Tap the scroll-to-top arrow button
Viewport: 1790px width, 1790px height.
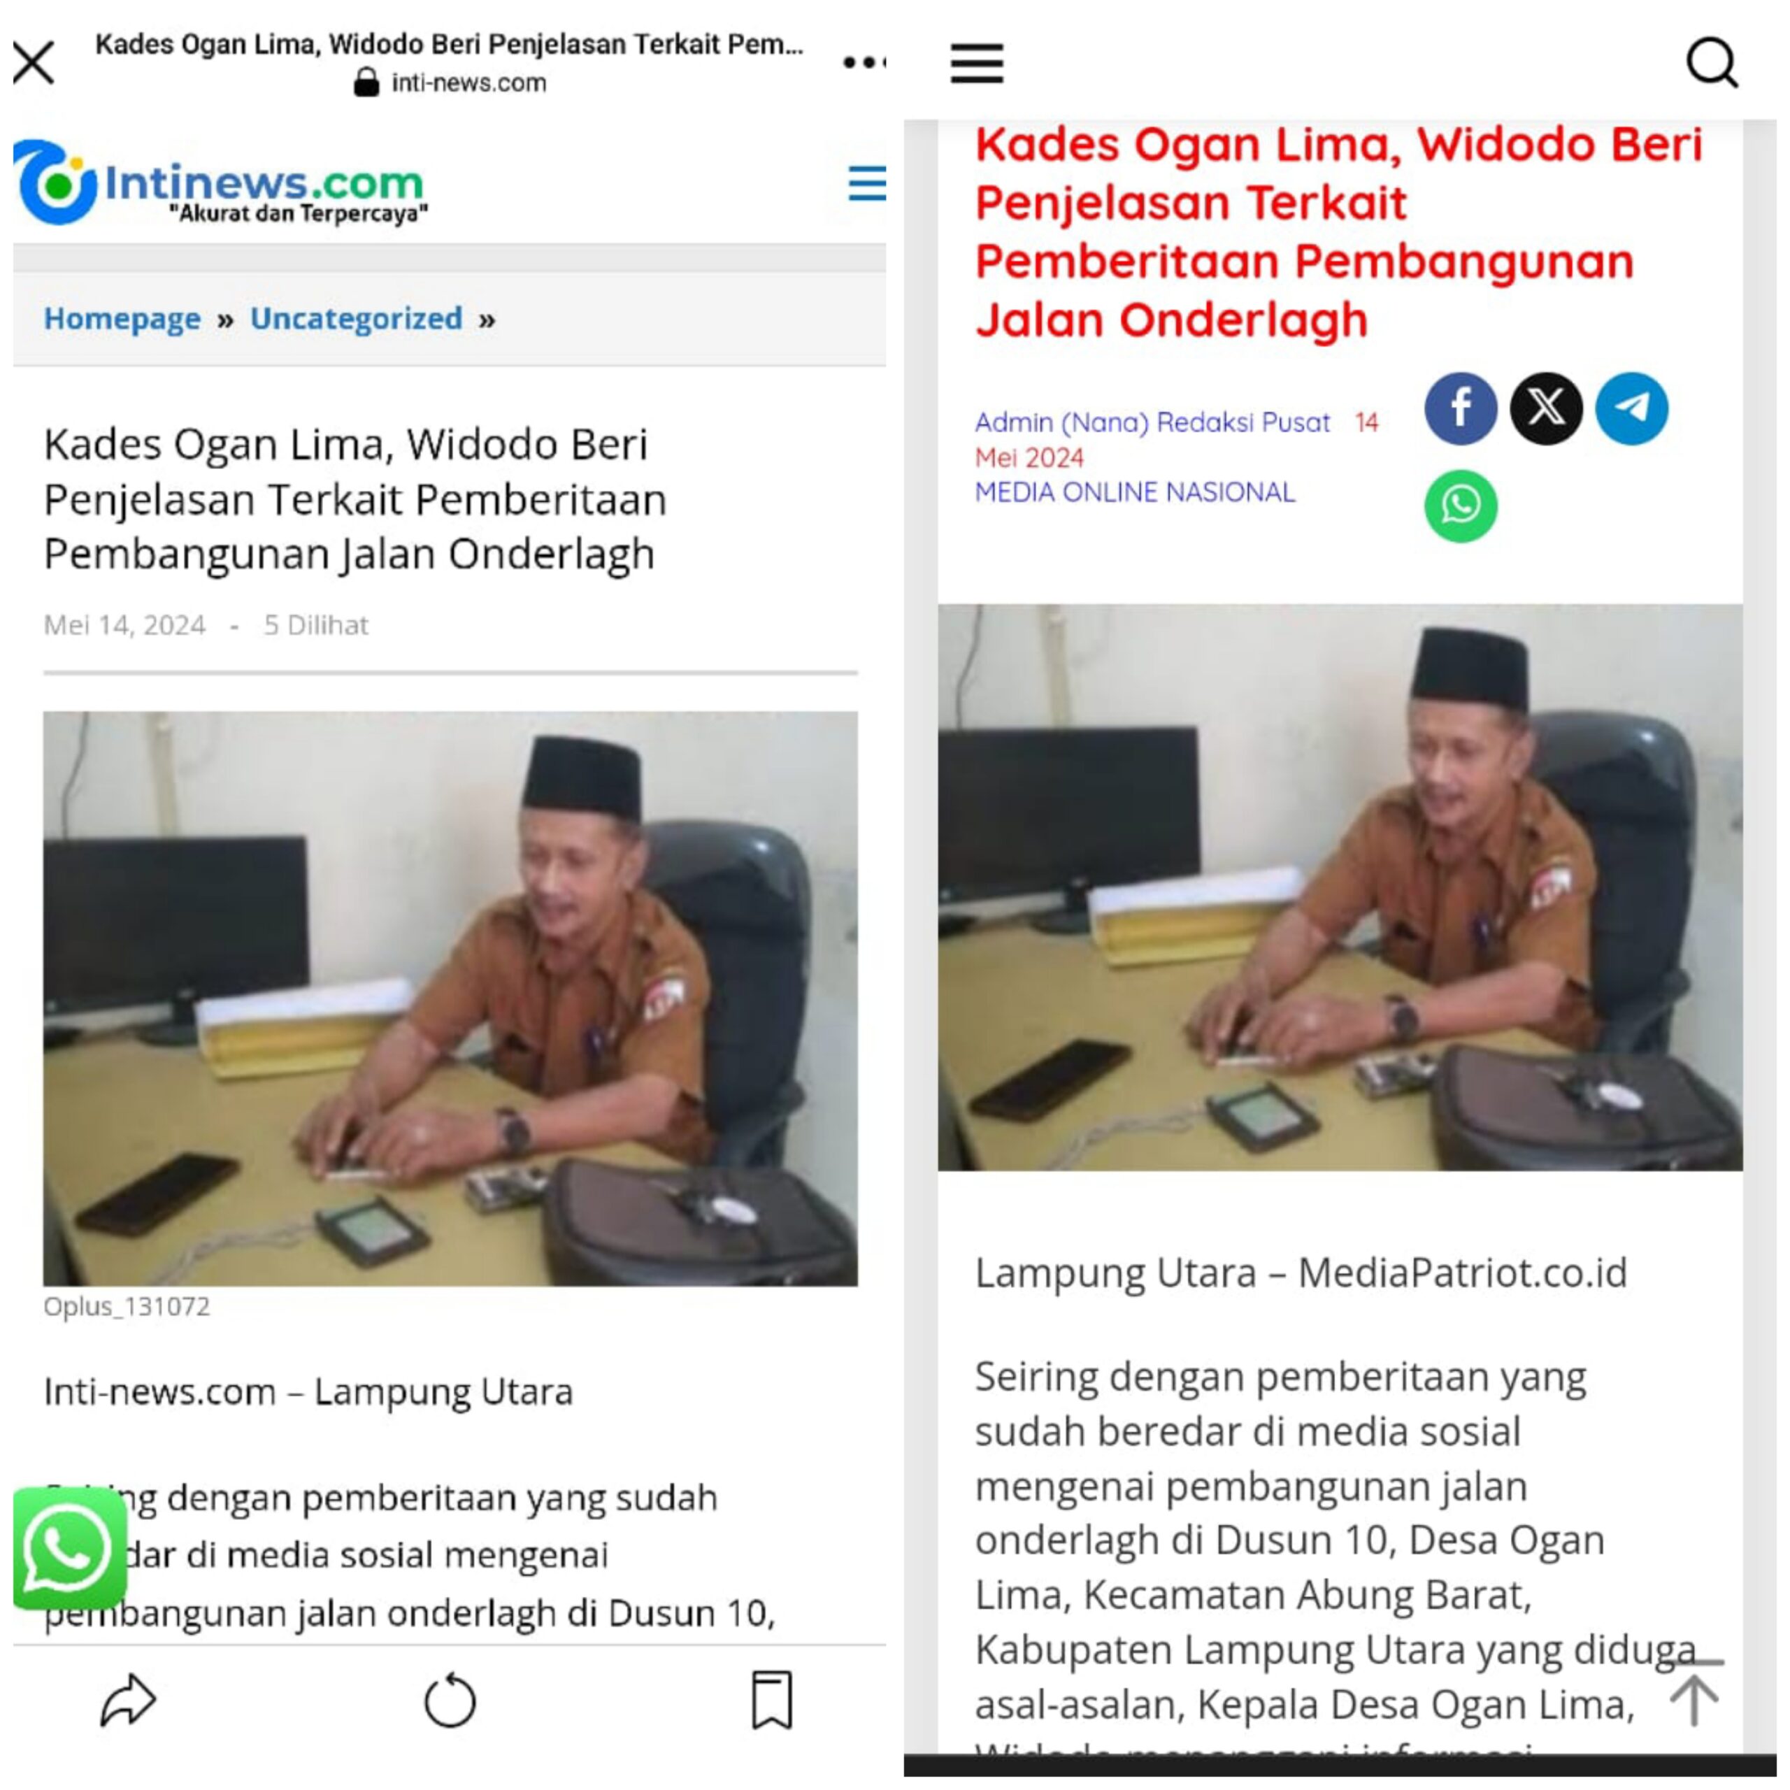pos(1695,1693)
